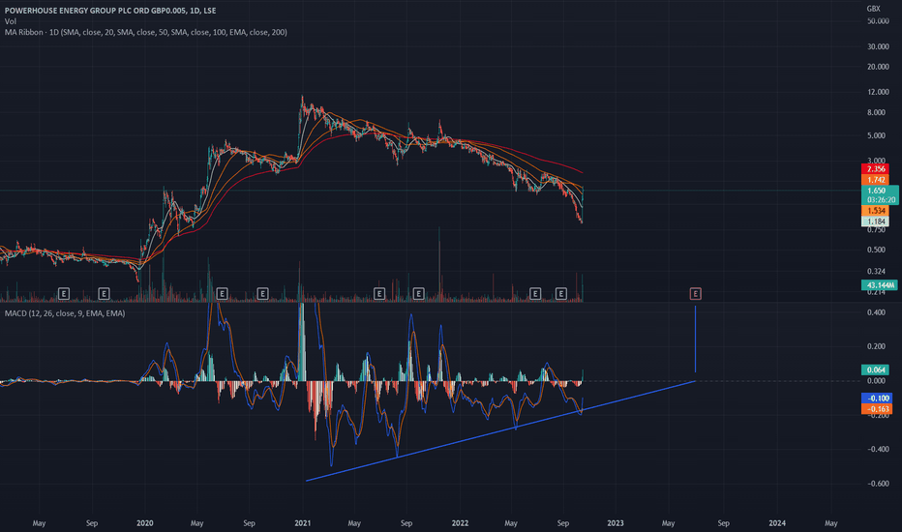This screenshot has height=532, width=902.
Task: Open the earnings E marker around October 2021
Action: point(418,294)
